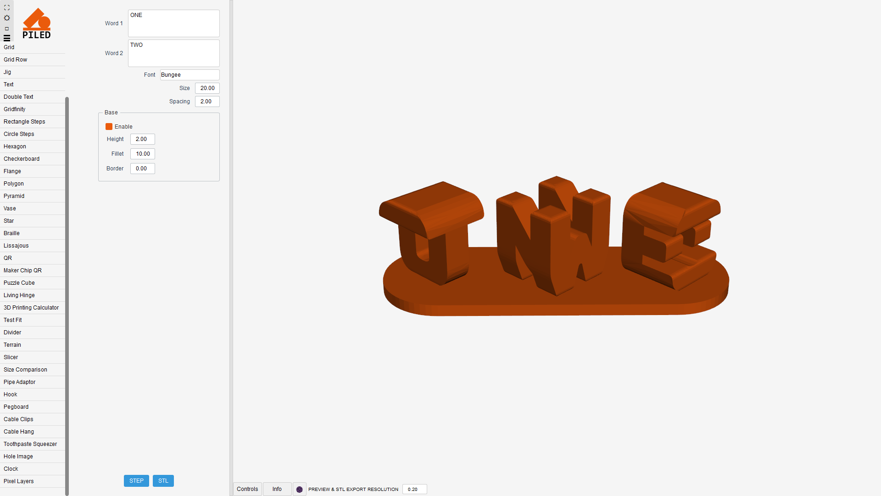Select Rectangle Steps in the list
881x496 pixels.
(x=32, y=122)
